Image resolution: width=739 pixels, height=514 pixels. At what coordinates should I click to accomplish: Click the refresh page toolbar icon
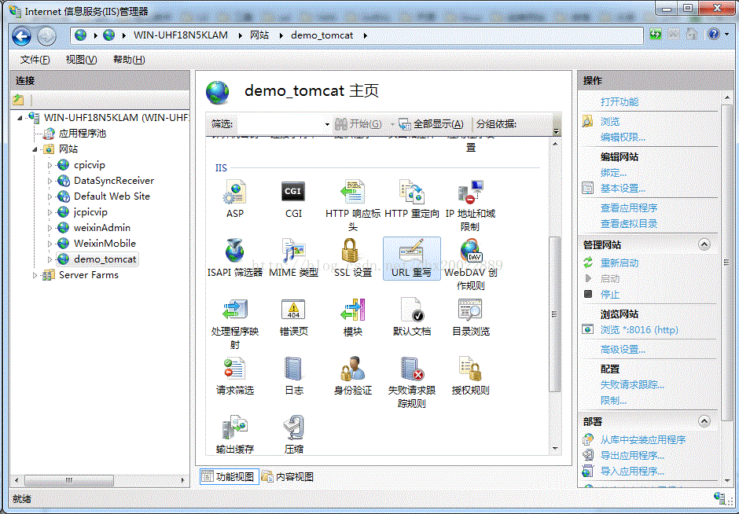(655, 35)
